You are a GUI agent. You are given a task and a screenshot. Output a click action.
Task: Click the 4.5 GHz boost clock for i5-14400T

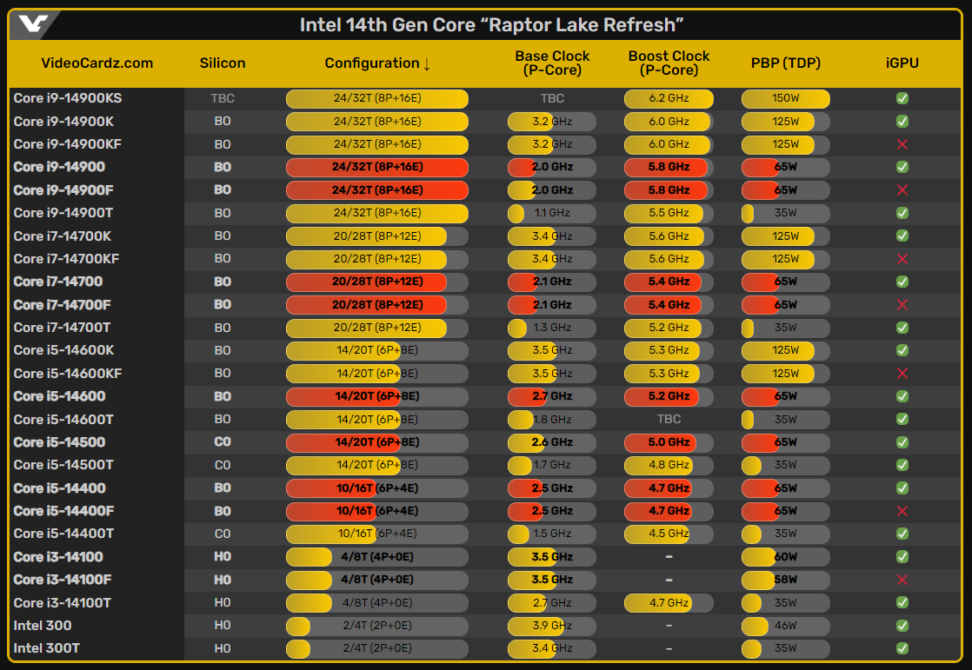(669, 534)
